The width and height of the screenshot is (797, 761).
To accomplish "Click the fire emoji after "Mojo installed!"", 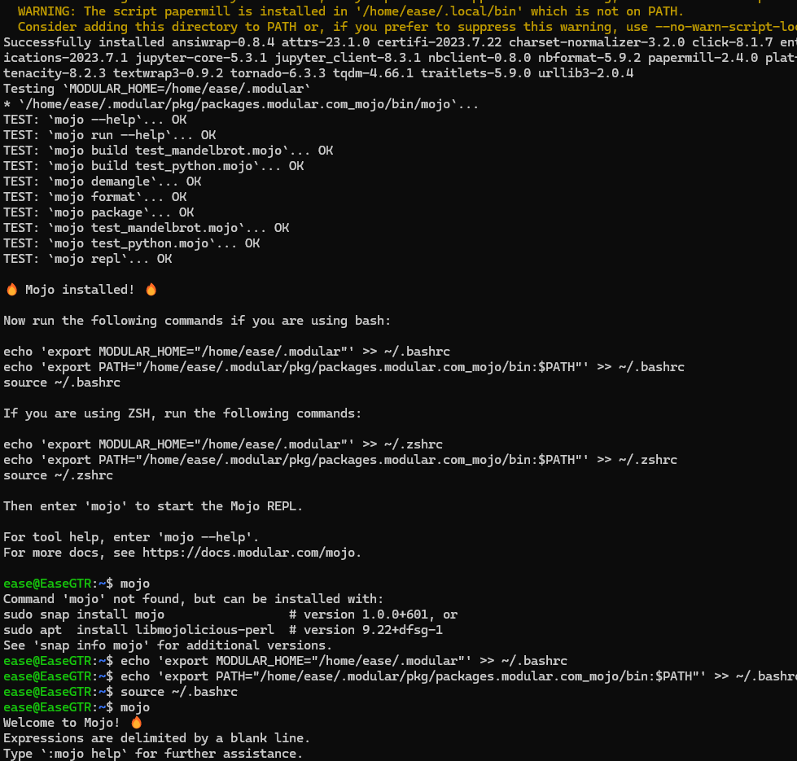I will click(x=151, y=290).
